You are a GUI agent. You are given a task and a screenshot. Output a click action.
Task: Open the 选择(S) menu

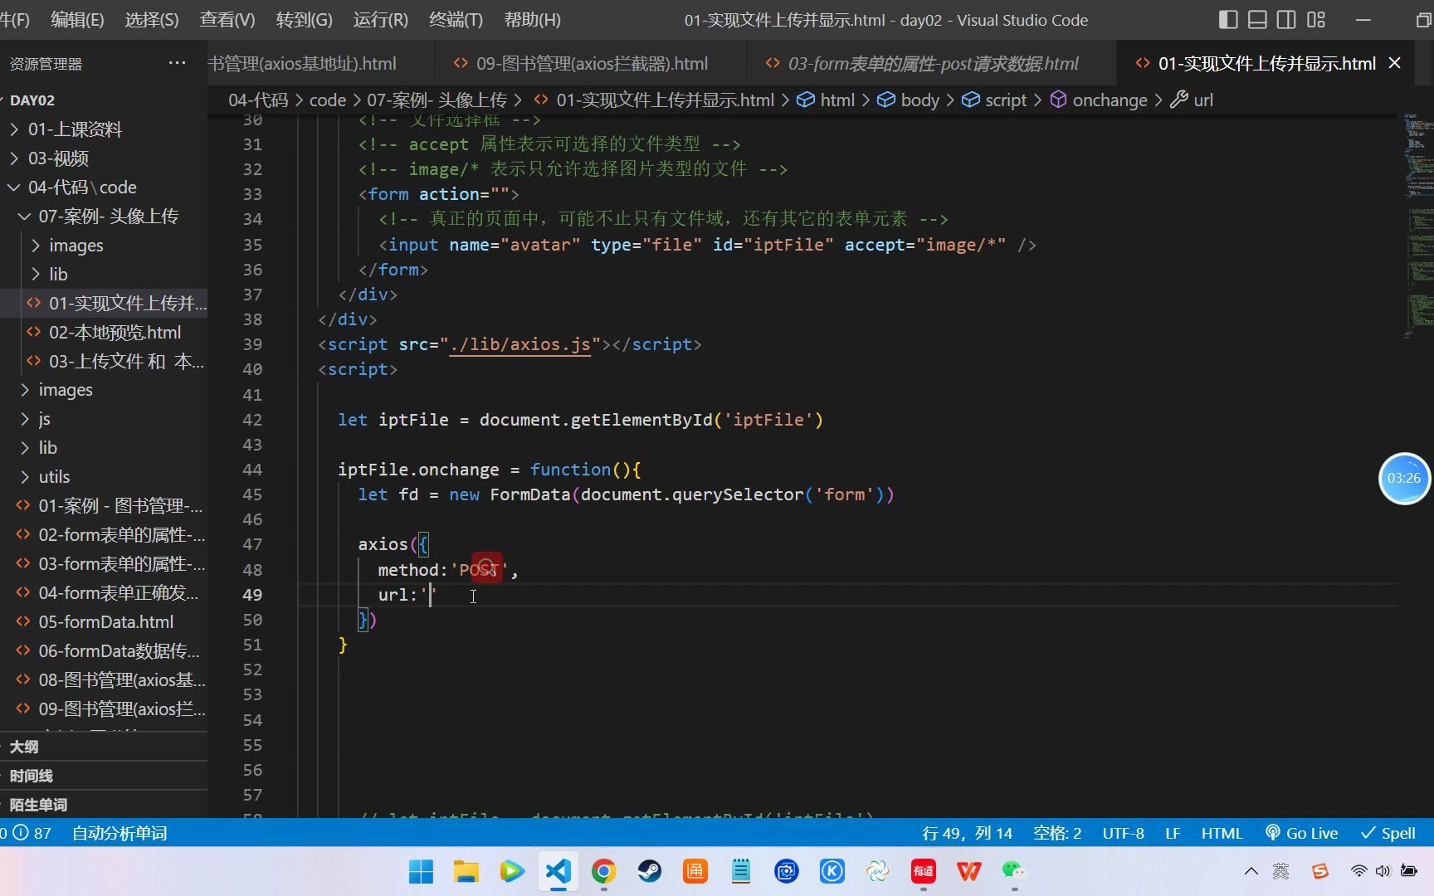[x=152, y=20]
